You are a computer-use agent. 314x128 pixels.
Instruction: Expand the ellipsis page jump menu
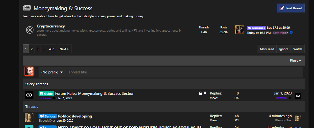(44, 49)
